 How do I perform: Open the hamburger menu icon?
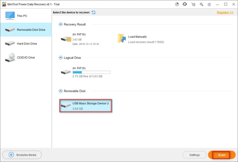pyautogui.click(x=209, y=5)
